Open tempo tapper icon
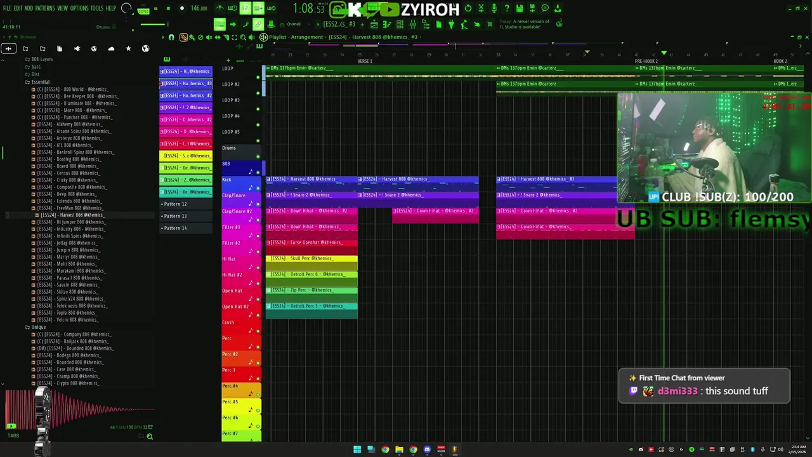Viewport: 812px width, 457px height. (464, 24)
